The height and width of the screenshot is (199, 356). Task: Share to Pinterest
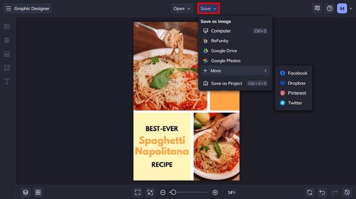(293, 93)
